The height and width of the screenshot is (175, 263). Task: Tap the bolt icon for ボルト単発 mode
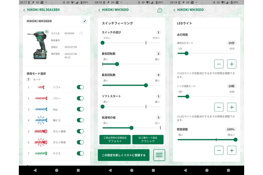[x=41, y=142]
